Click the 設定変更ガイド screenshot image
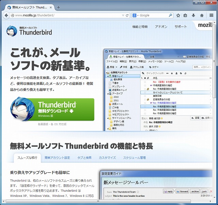Image resolution: width=218 pixels, height=205 pixels. click(156, 185)
